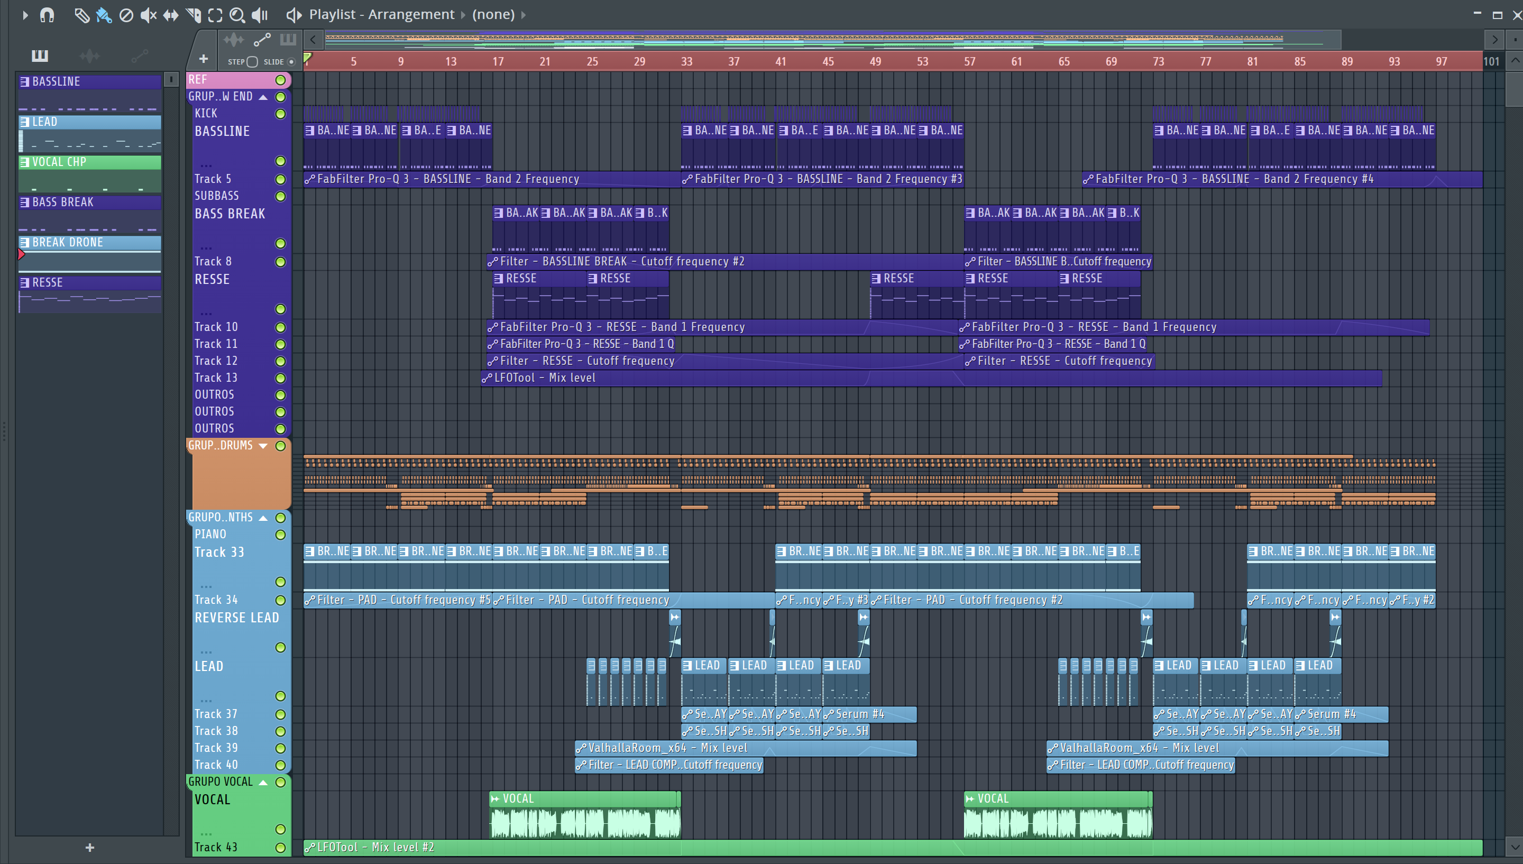Click bar 49 on the timeline ruler

point(875,62)
